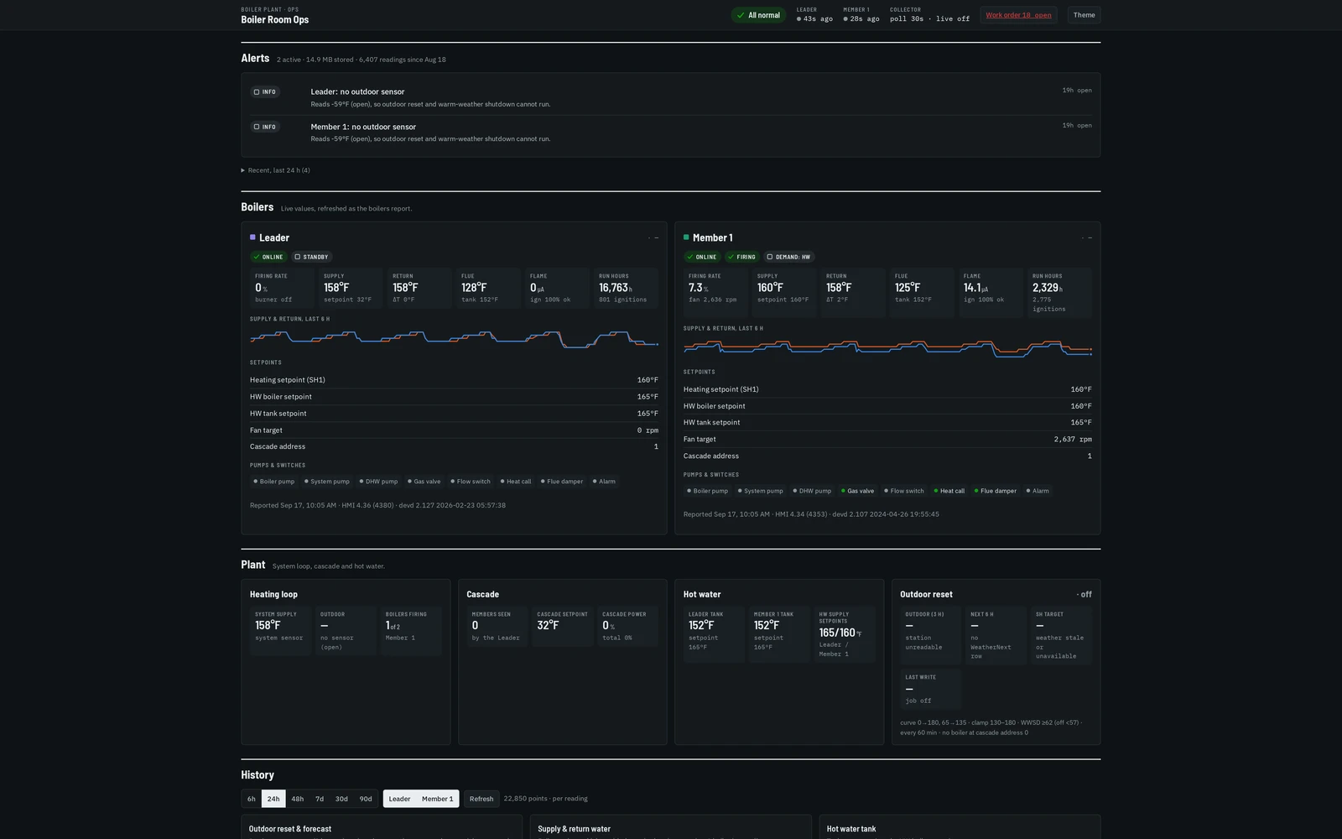Click Member 1's DHW pump indicator

(812, 491)
